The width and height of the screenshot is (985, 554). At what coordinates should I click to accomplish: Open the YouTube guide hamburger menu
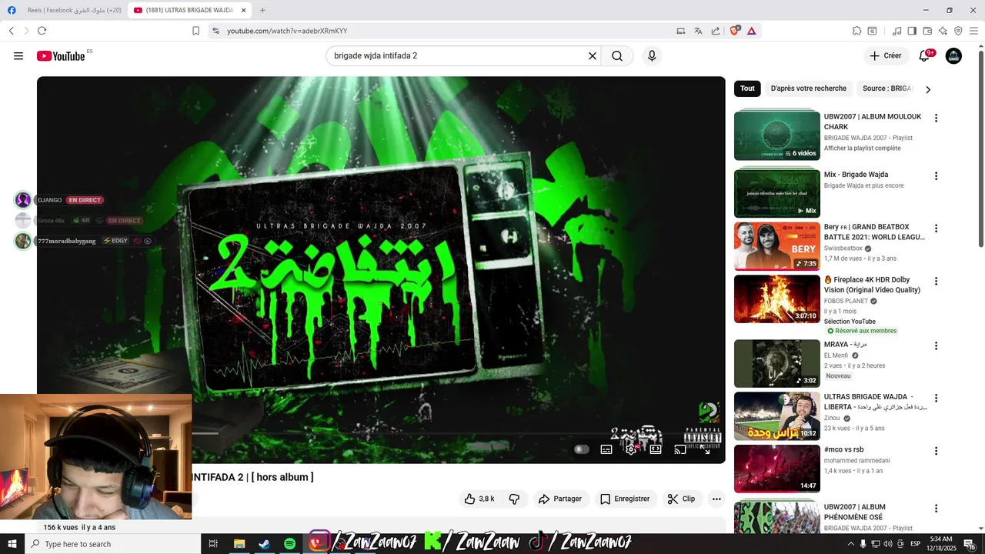18,56
